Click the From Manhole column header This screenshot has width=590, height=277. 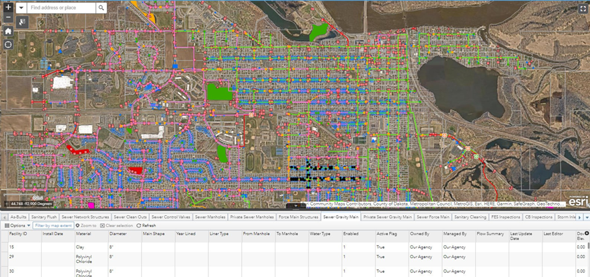(x=259, y=236)
